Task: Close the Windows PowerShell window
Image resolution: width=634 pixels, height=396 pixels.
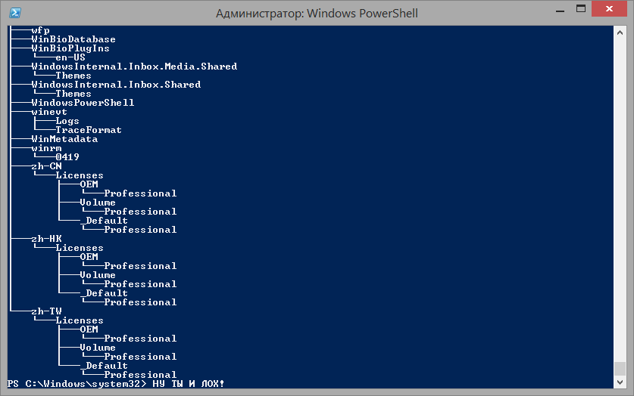Action: point(608,9)
